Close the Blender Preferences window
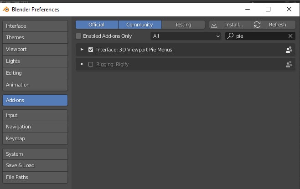This screenshot has height=189, width=300. point(289,9)
